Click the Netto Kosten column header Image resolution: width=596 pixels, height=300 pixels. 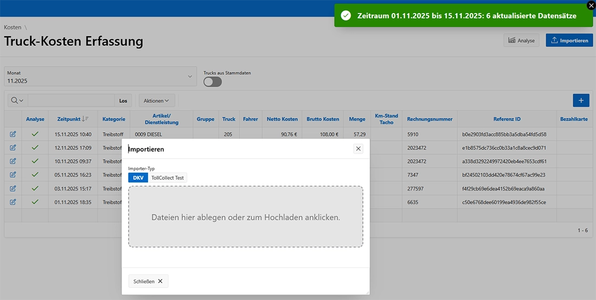282,119
